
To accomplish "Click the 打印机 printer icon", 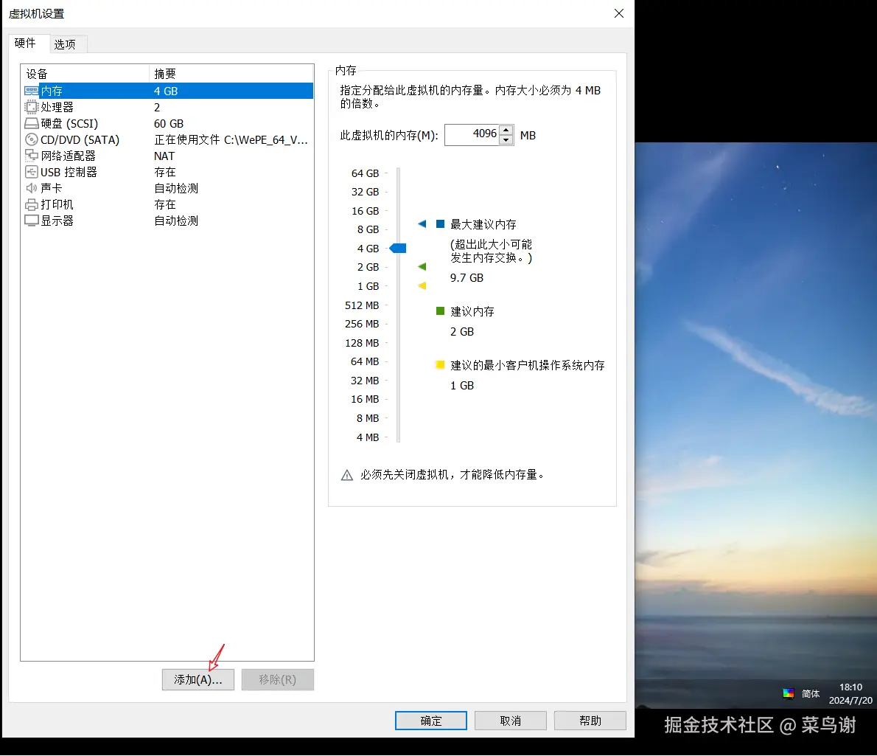I will point(31,204).
